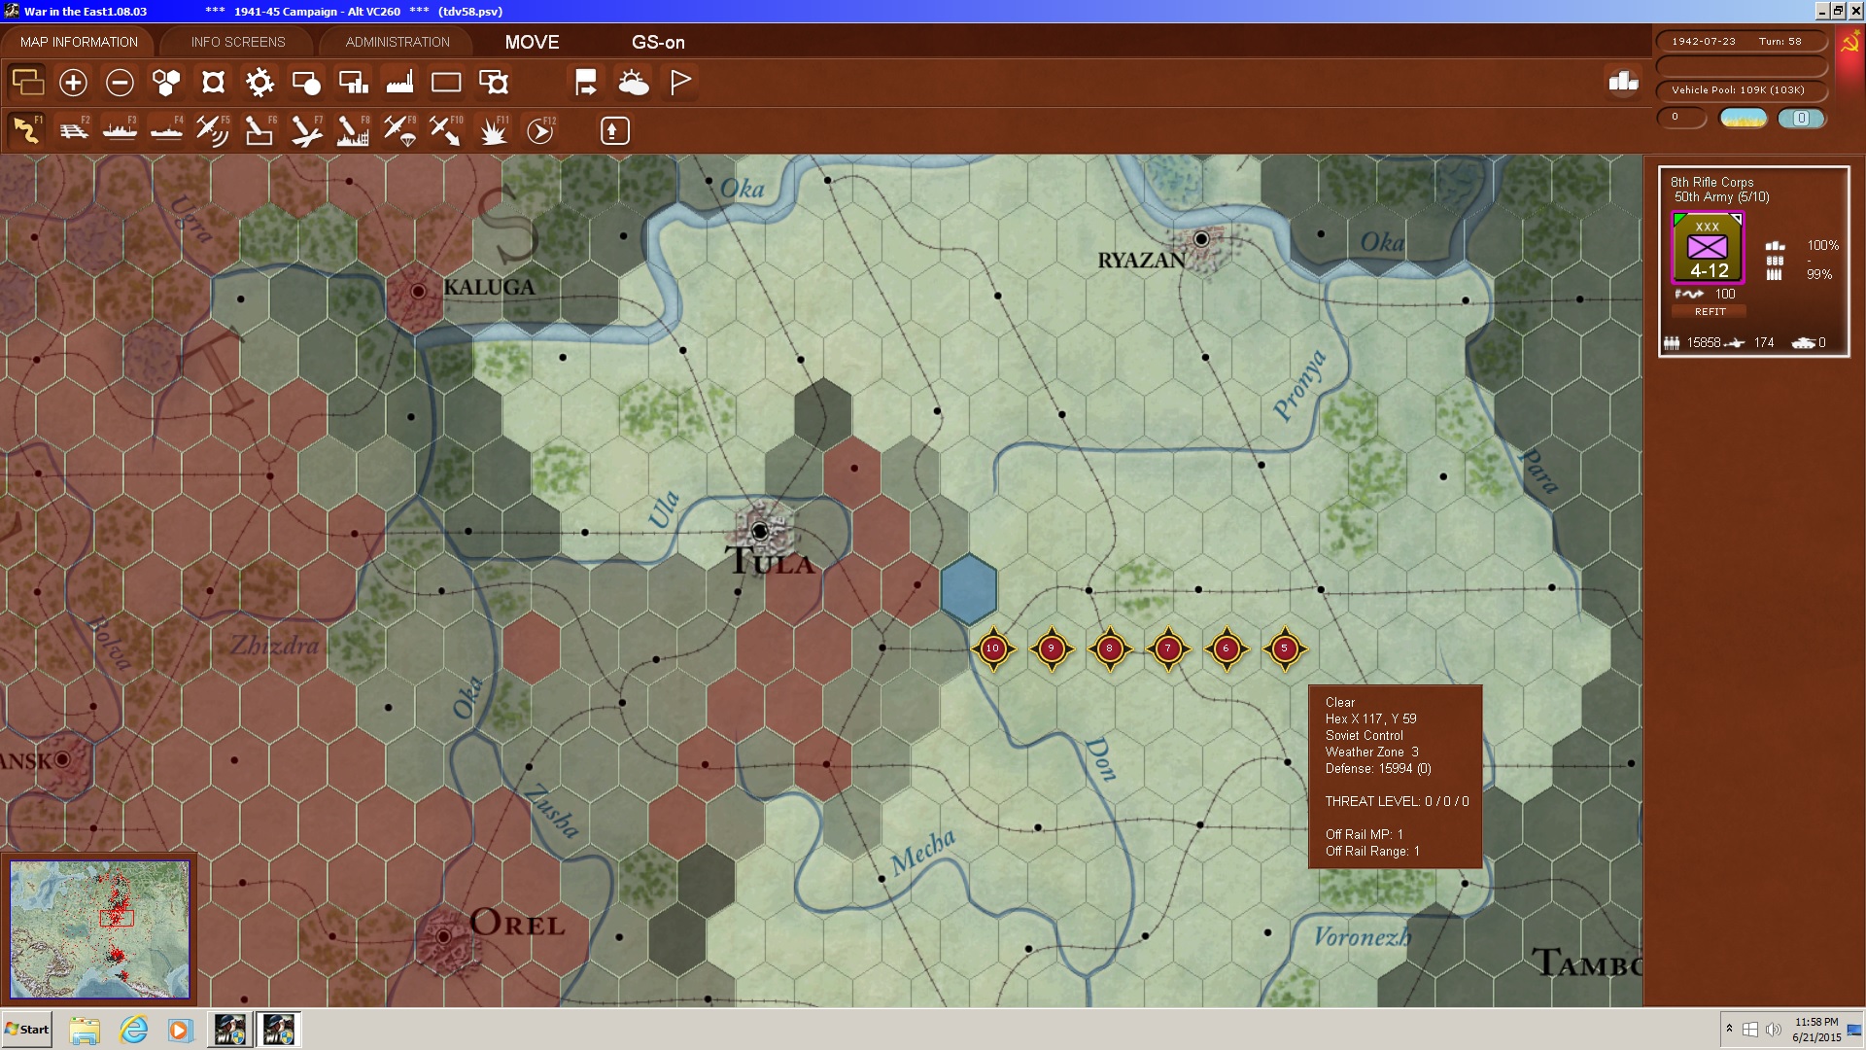Image resolution: width=1866 pixels, height=1050 pixels.
Task: Select F8 bomb city mode icon
Action: coord(353,130)
